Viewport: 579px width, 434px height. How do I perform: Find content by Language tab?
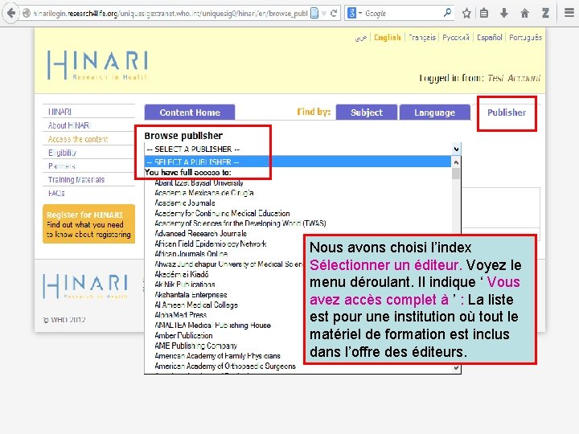434,113
